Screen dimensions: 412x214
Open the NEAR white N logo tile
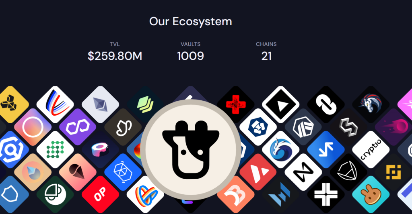tap(303, 172)
